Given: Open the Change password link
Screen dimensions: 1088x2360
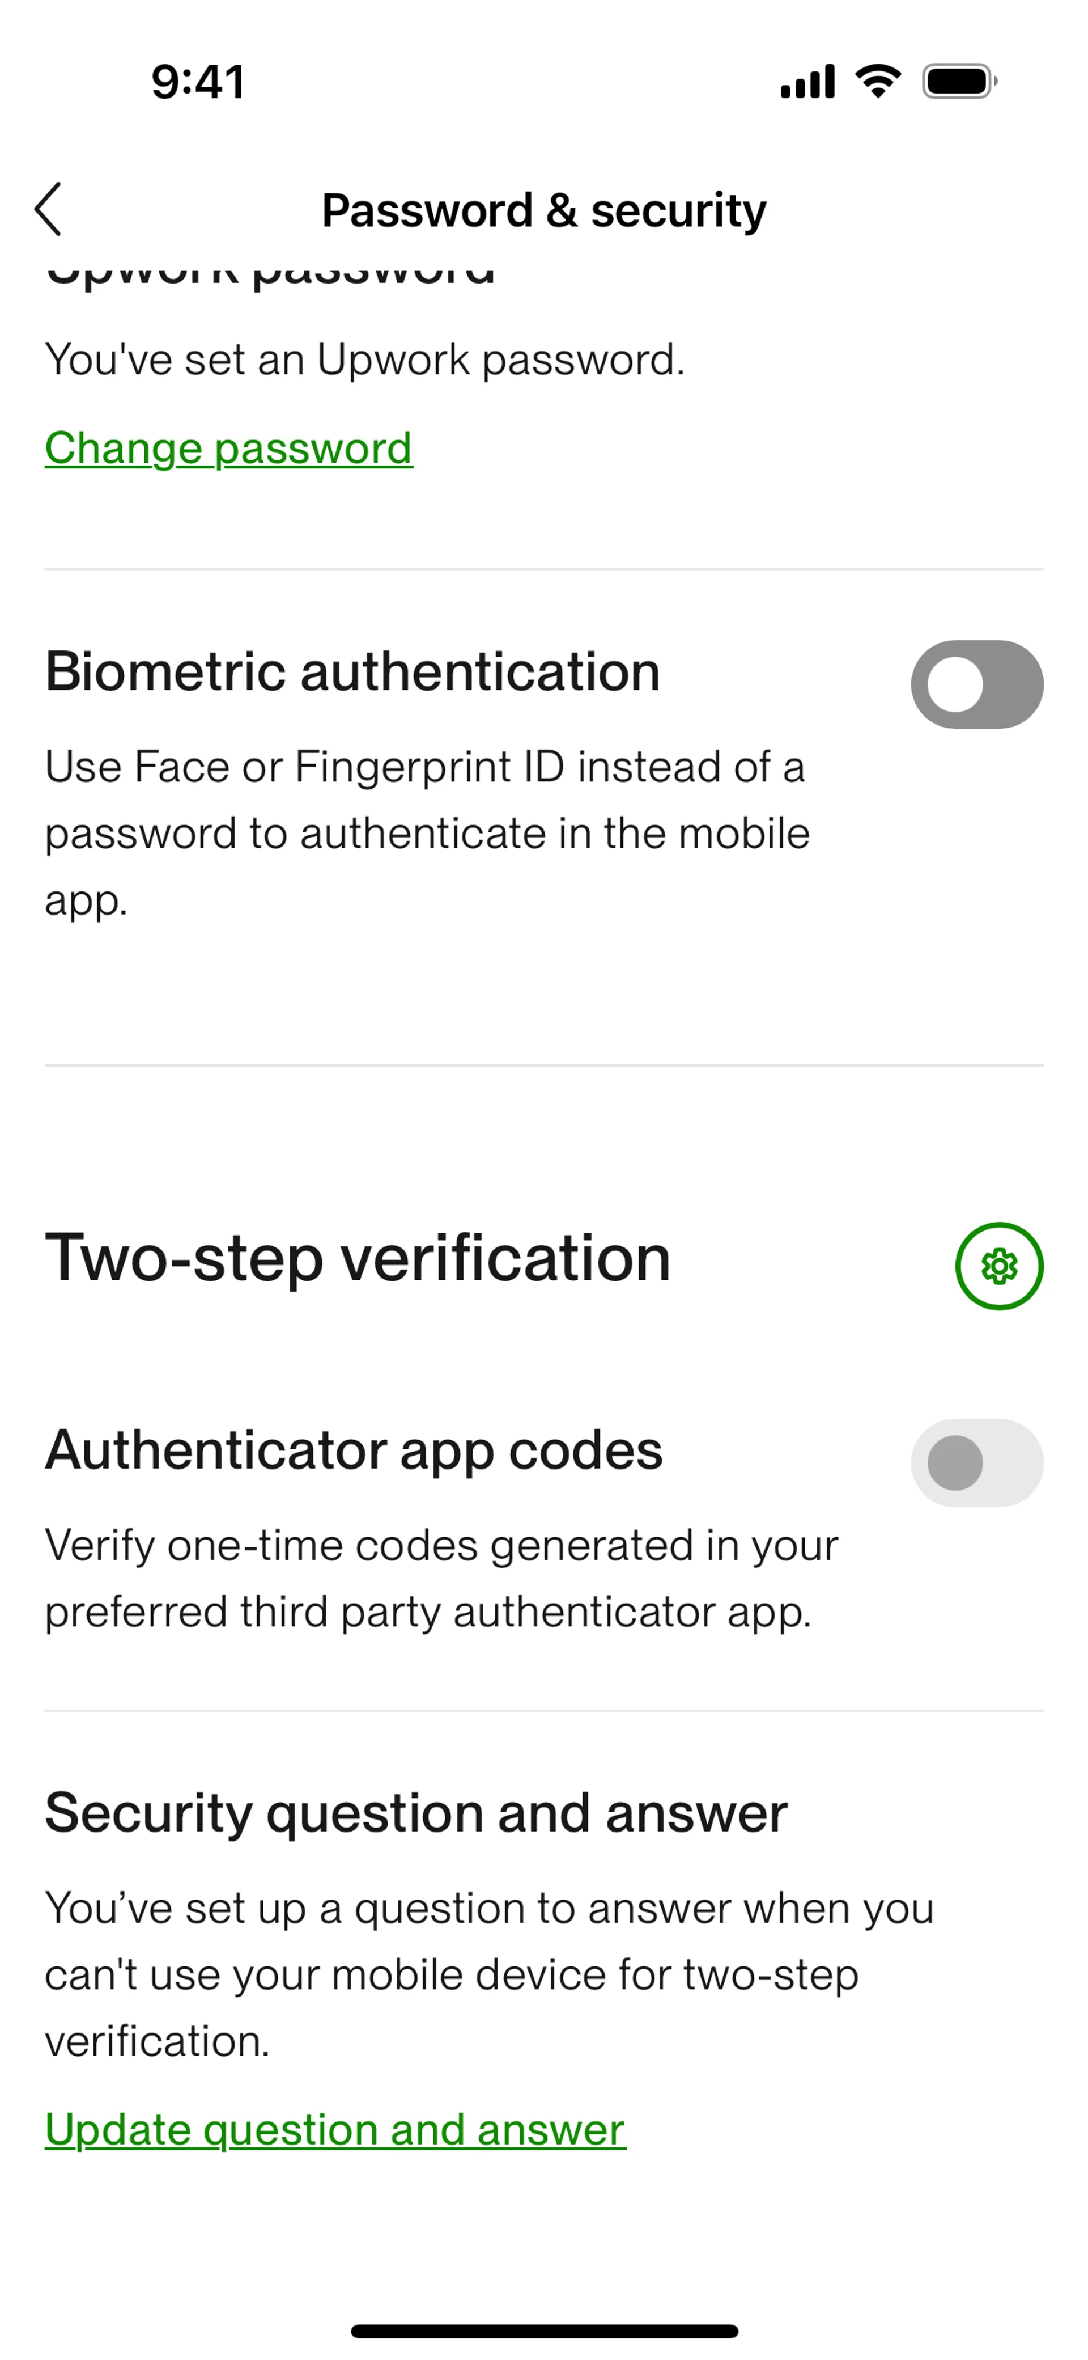Looking at the screenshot, I should pos(229,448).
